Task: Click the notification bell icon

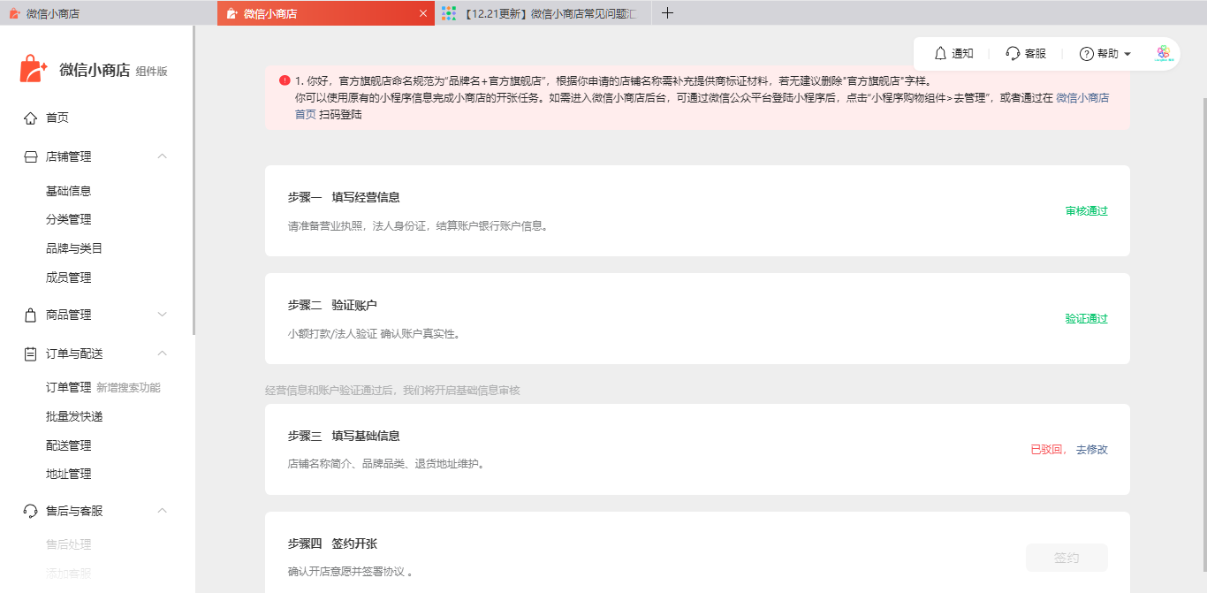Action: (x=940, y=54)
